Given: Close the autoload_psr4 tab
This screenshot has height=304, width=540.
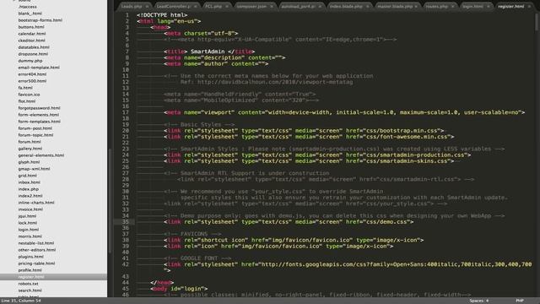Looking at the screenshot, I should [320, 7].
